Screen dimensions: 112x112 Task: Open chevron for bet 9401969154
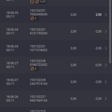pyautogui.click(x=106, y=99)
